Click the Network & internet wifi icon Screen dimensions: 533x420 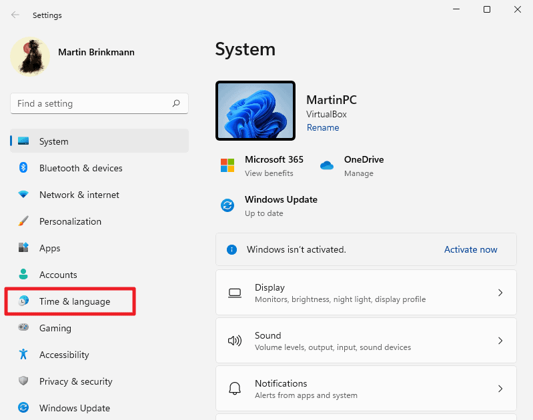(x=23, y=195)
